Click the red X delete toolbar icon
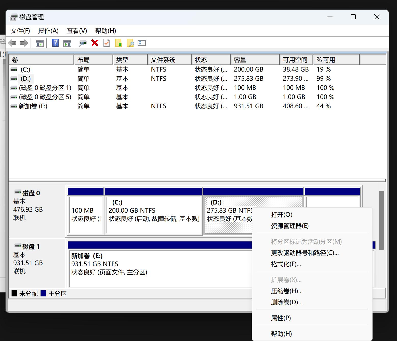The width and height of the screenshot is (397, 341). point(95,43)
